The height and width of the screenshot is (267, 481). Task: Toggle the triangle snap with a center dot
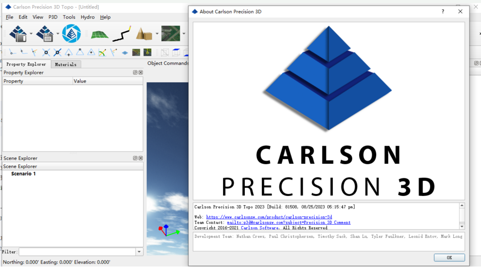91,52
